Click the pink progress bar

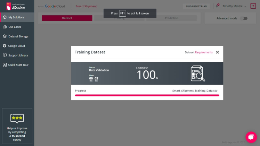coord(147,95)
